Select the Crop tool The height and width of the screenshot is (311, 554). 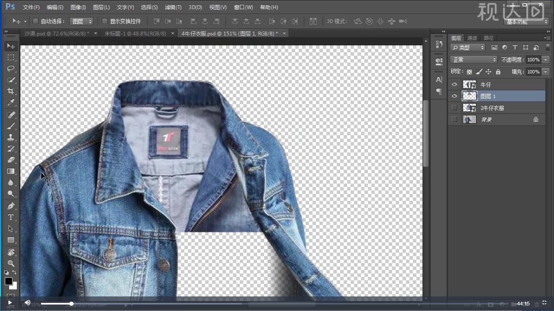click(11, 91)
